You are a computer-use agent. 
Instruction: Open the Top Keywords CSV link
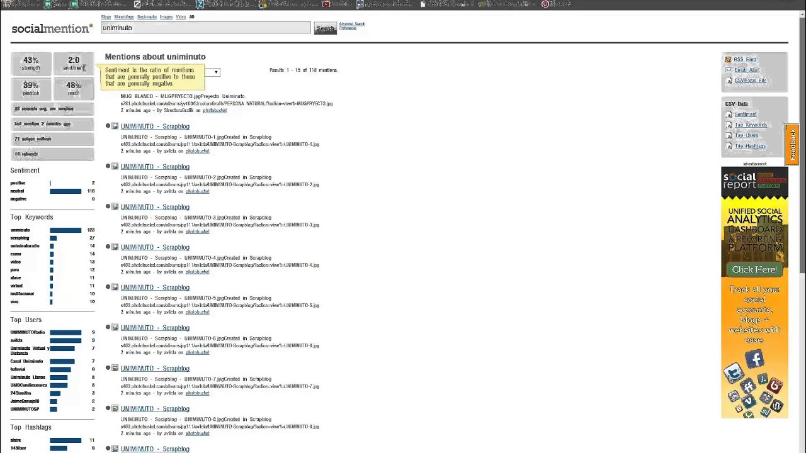[751, 125]
